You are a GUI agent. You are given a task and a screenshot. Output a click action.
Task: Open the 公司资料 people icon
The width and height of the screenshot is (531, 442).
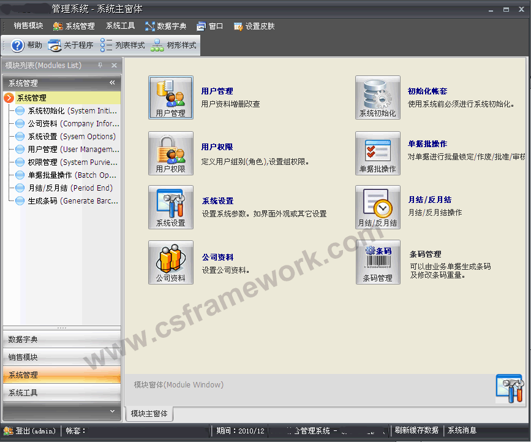click(170, 262)
